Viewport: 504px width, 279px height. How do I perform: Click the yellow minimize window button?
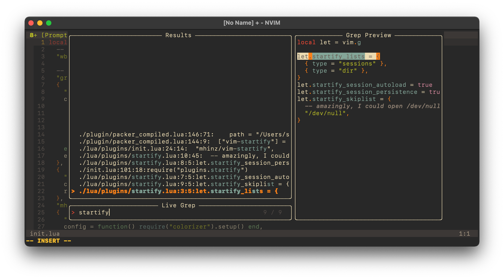click(x=40, y=23)
